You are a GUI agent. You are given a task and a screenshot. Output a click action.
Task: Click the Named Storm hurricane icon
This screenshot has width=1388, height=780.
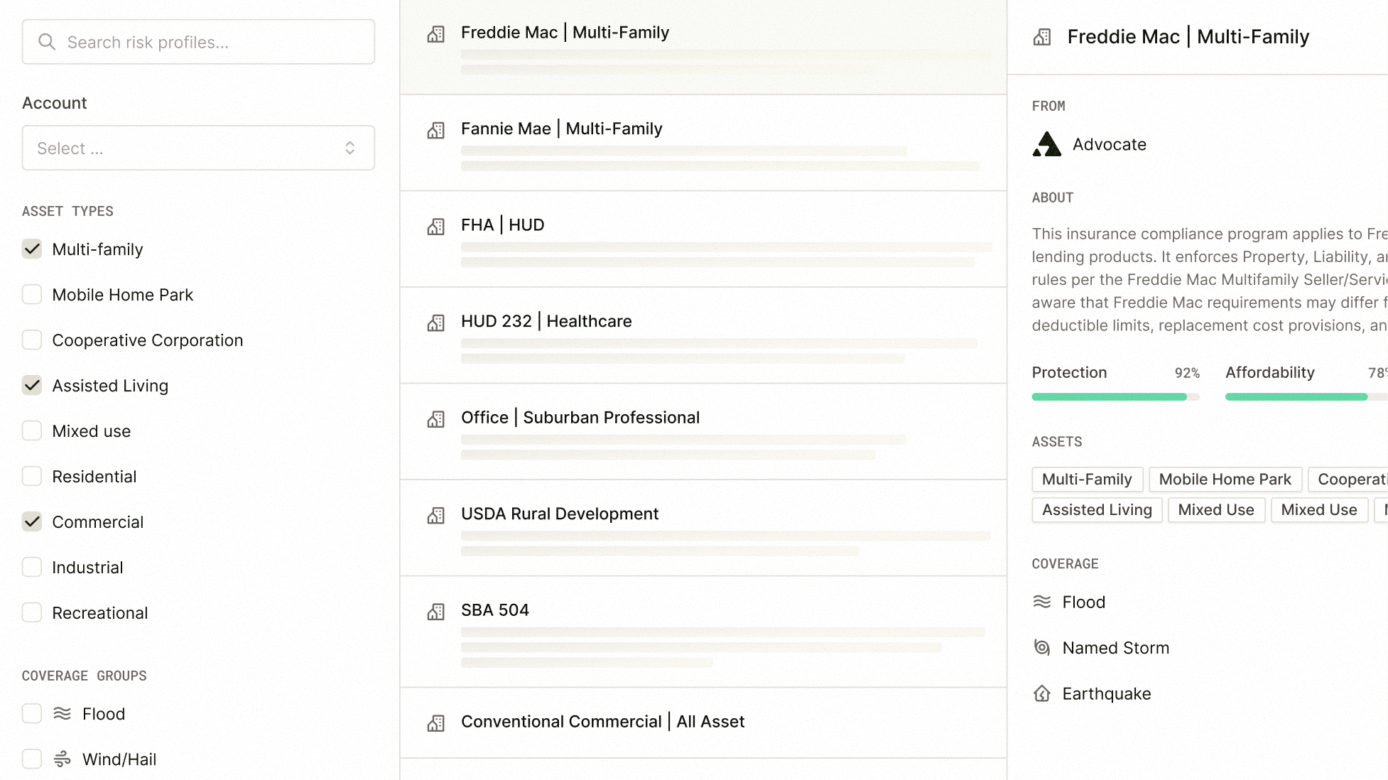1042,647
